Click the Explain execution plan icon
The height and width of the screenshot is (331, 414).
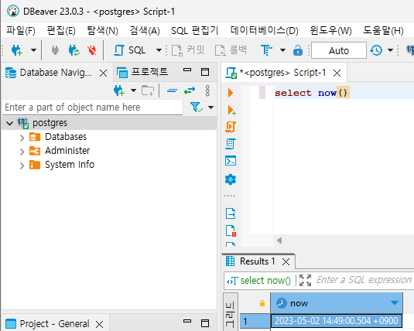click(x=231, y=144)
